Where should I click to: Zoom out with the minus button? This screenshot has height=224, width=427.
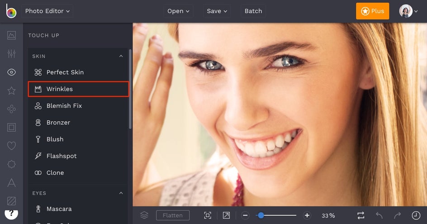(x=245, y=215)
